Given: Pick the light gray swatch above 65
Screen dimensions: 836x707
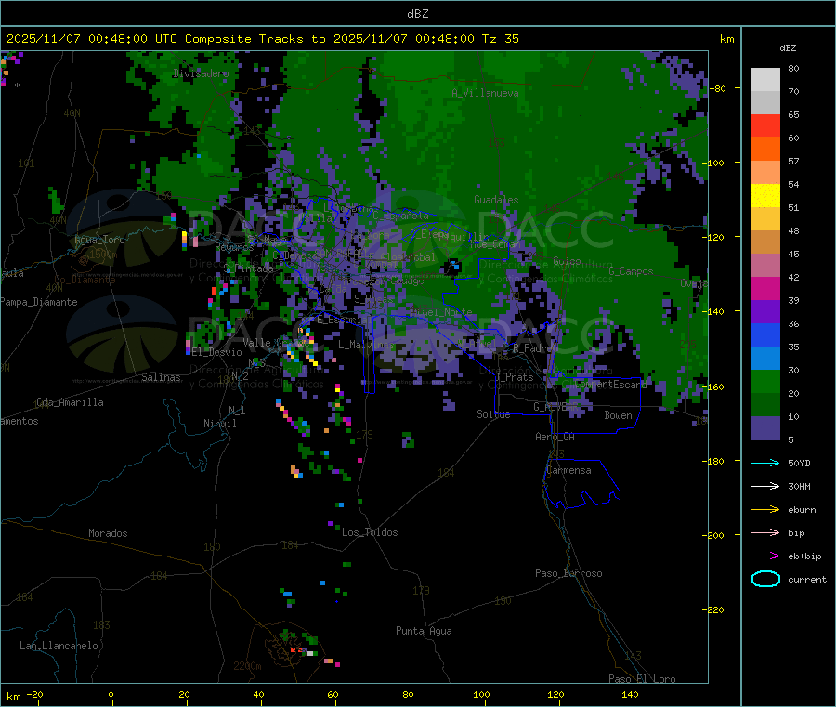Looking at the screenshot, I should (765, 103).
